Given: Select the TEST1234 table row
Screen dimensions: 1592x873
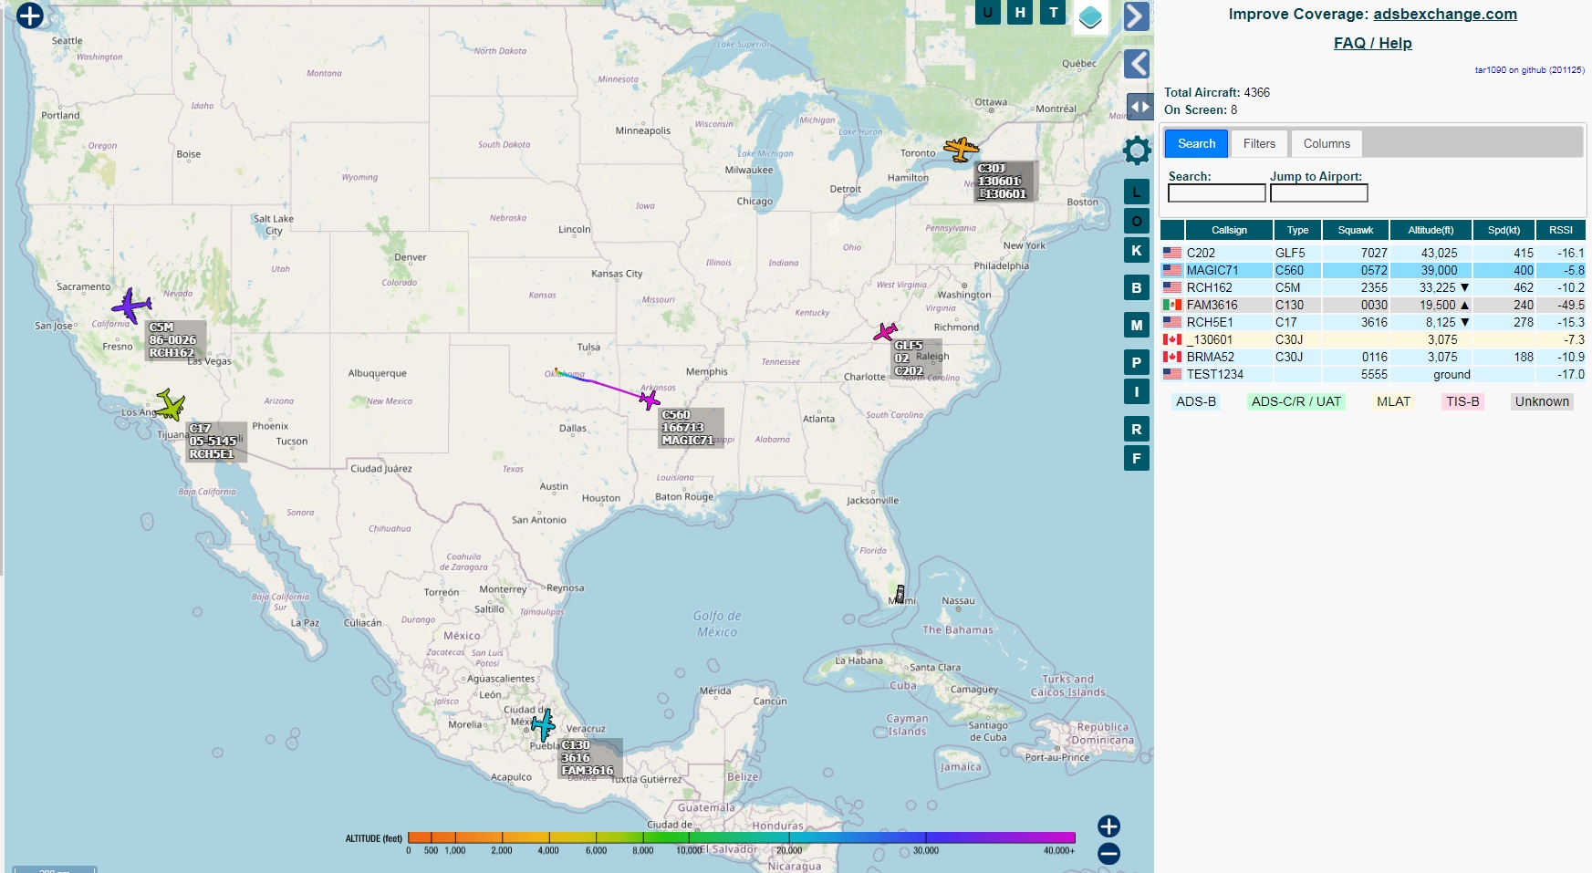Looking at the screenshot, I should pyautogui.click(x=1373, y=374).
